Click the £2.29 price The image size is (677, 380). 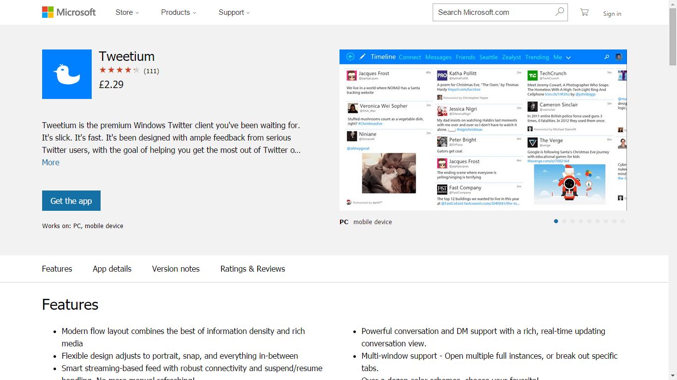pos(112,85)
